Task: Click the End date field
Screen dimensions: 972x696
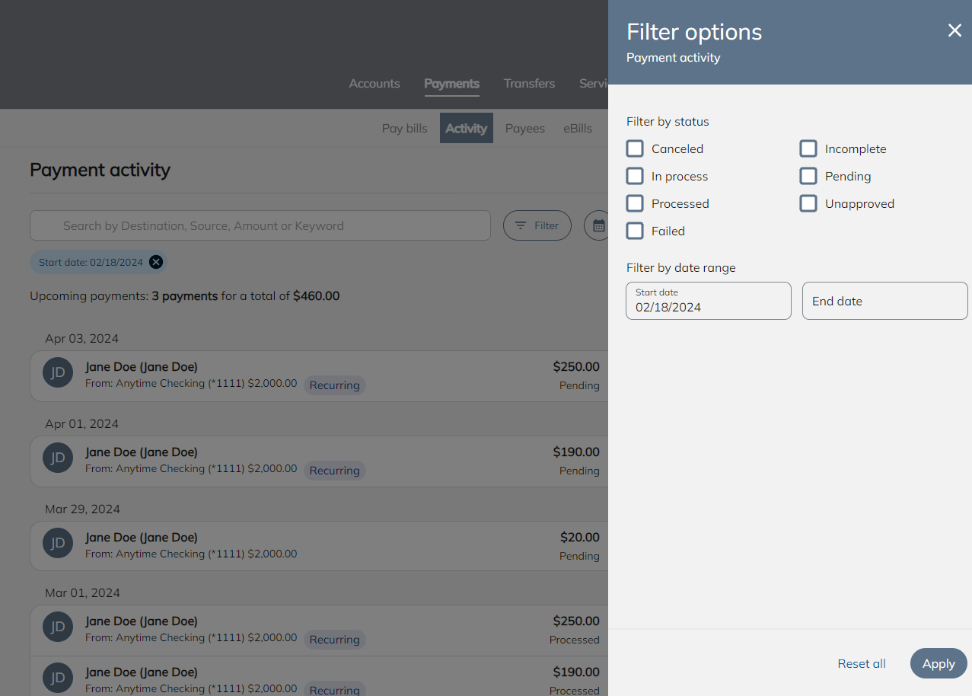Action: click(x=885, y=301)
